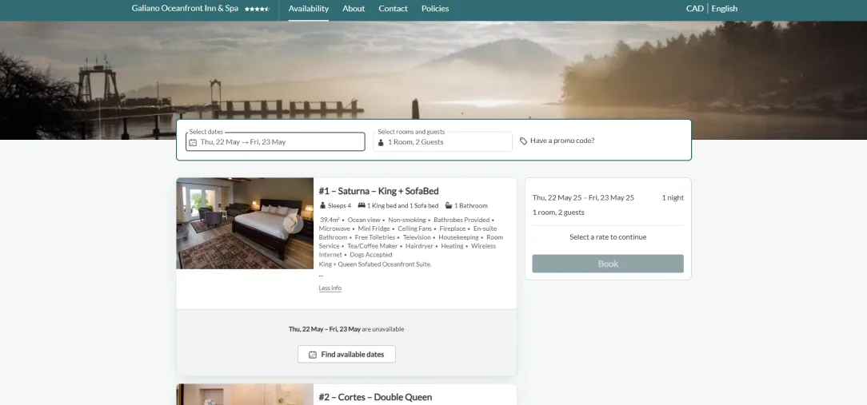Open the Availability tab
This screenshot has width=867, height=405.
click(309, 9)
